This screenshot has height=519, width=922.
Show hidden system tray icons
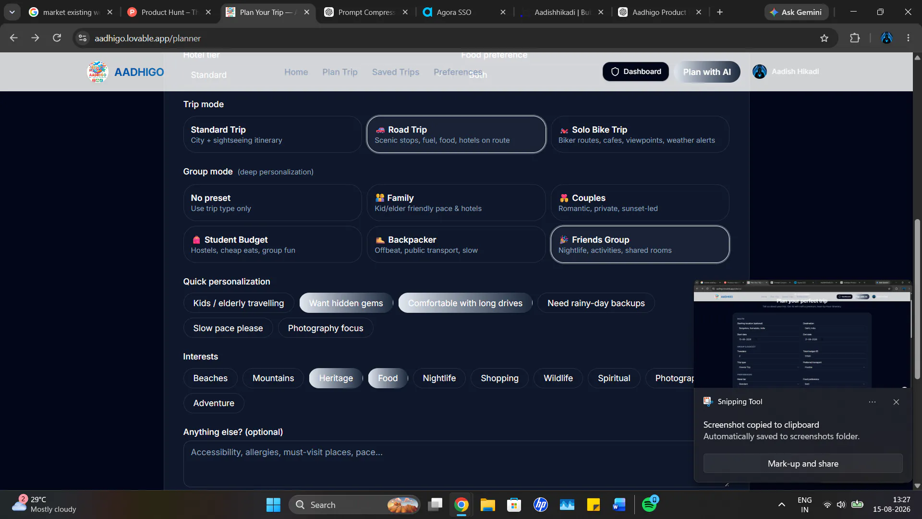782,505
